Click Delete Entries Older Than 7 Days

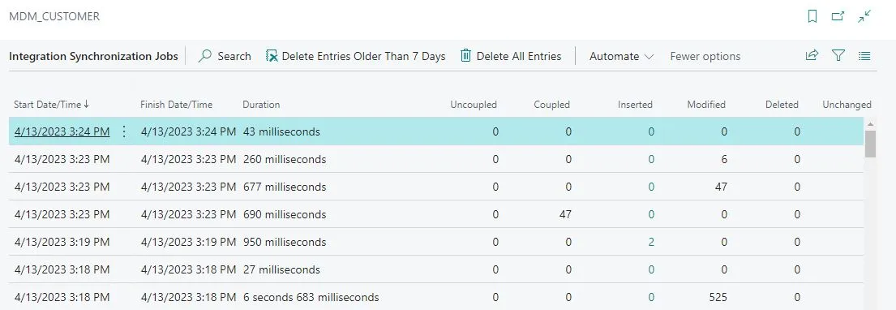point(355,56)
